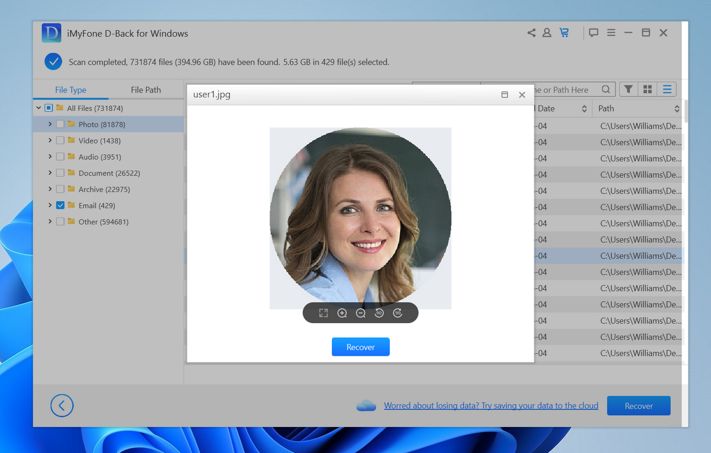Click Recover in the preview dialog
The width and height of the screenshot is (711, 453).
click(x=361, y=347)
